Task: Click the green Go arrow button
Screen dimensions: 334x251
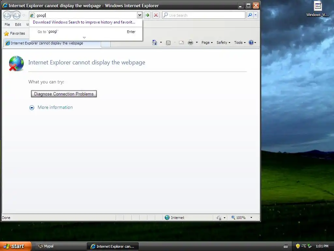Action: [x=147, y=15]
